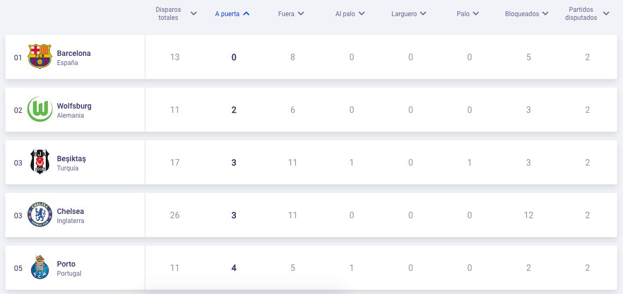This screenshot has height=294, width=623.
Task: Toggle A puerta sort arrow
Action: (247, 13)
